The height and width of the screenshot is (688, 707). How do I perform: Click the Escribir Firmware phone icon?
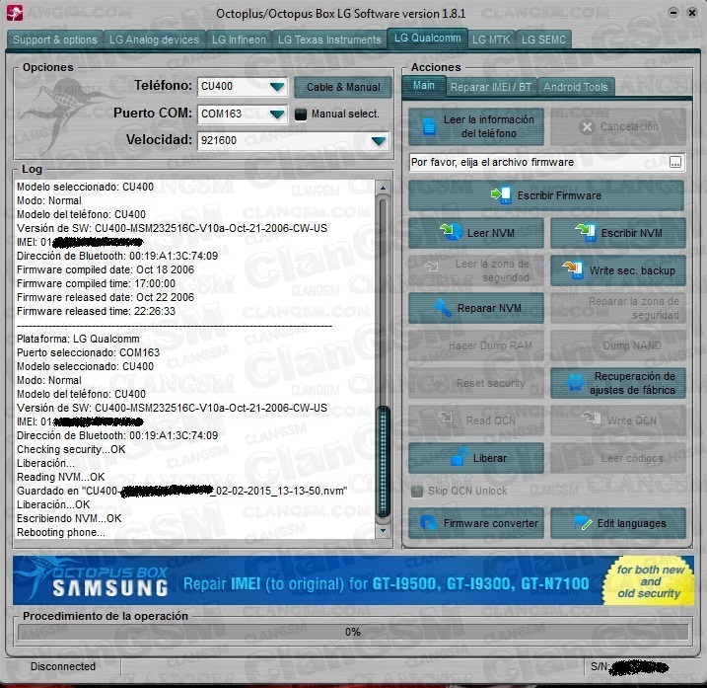[x=501, y=195]
